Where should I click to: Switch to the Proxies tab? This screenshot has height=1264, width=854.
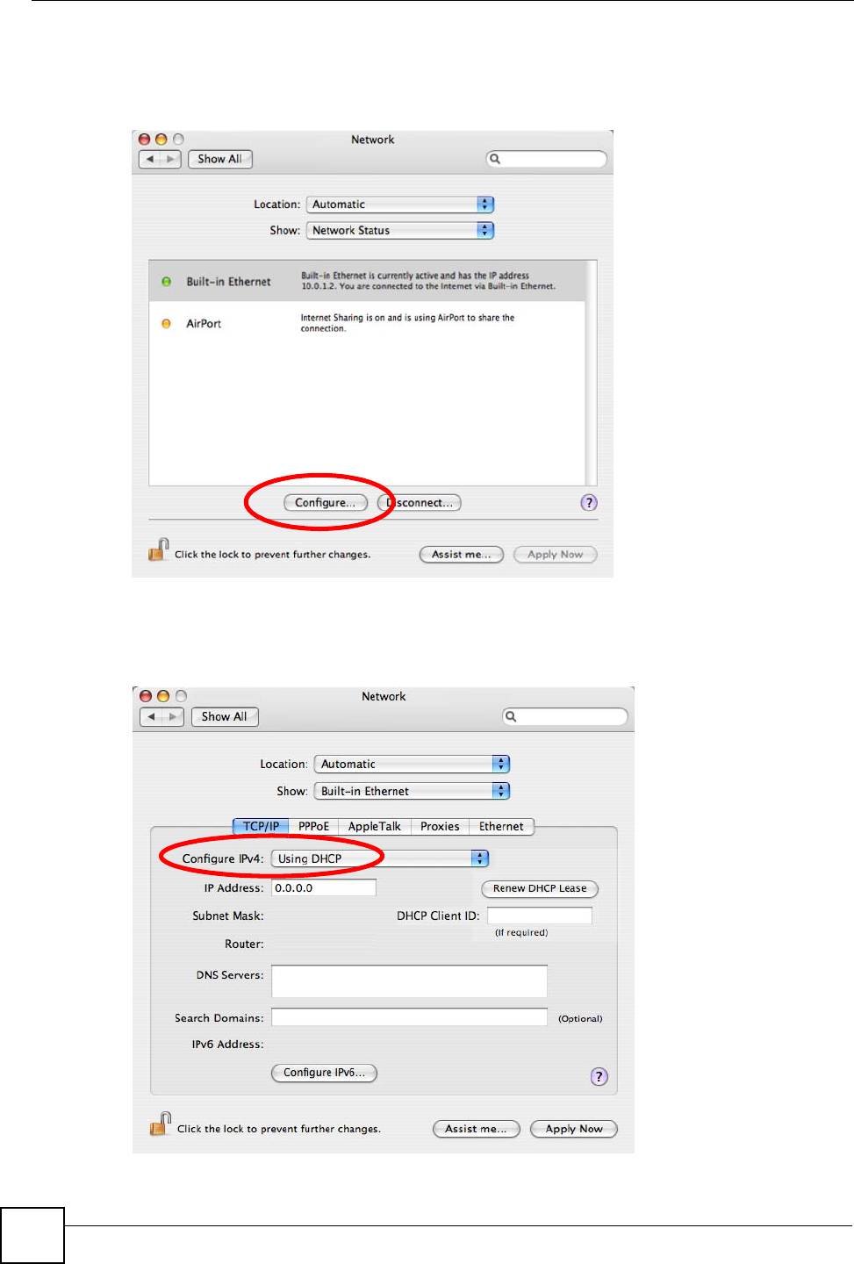pyautogui.click(x=440, y=826)
